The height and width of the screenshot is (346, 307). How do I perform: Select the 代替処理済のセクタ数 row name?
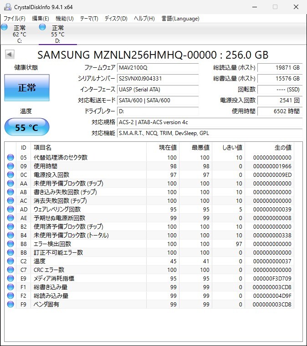(60, 157)
